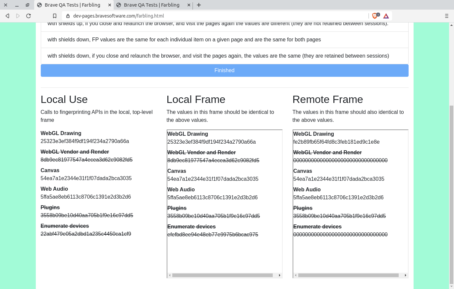The height and width of the screenshot is (289, 454).
Task: Click the Local Frame scrollbar right arrow
Action: pyautogui.click(x=280, y=275)
